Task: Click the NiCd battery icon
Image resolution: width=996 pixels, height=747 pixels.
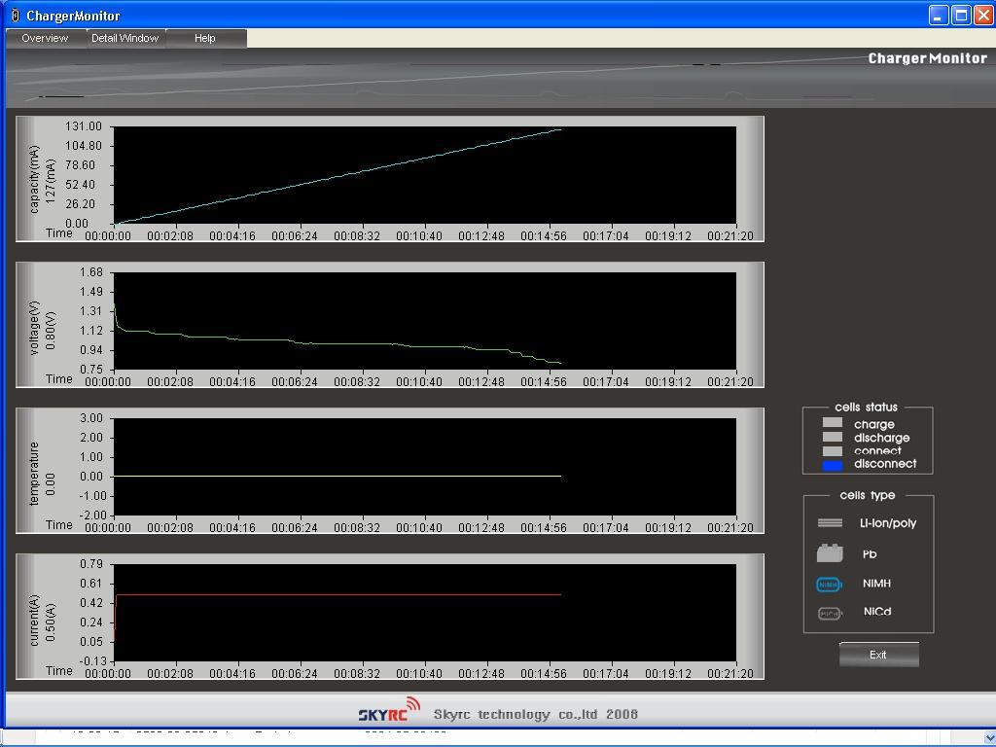Action: click(x=830, y=613)
